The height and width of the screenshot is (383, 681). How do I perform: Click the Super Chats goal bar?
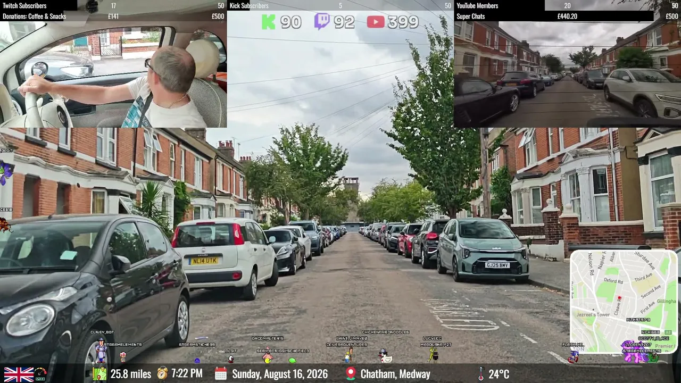pyautogui.click(x=568, y=16)
